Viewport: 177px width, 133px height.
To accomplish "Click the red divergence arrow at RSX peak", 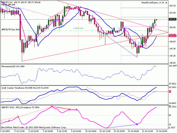I will point(52,106).
